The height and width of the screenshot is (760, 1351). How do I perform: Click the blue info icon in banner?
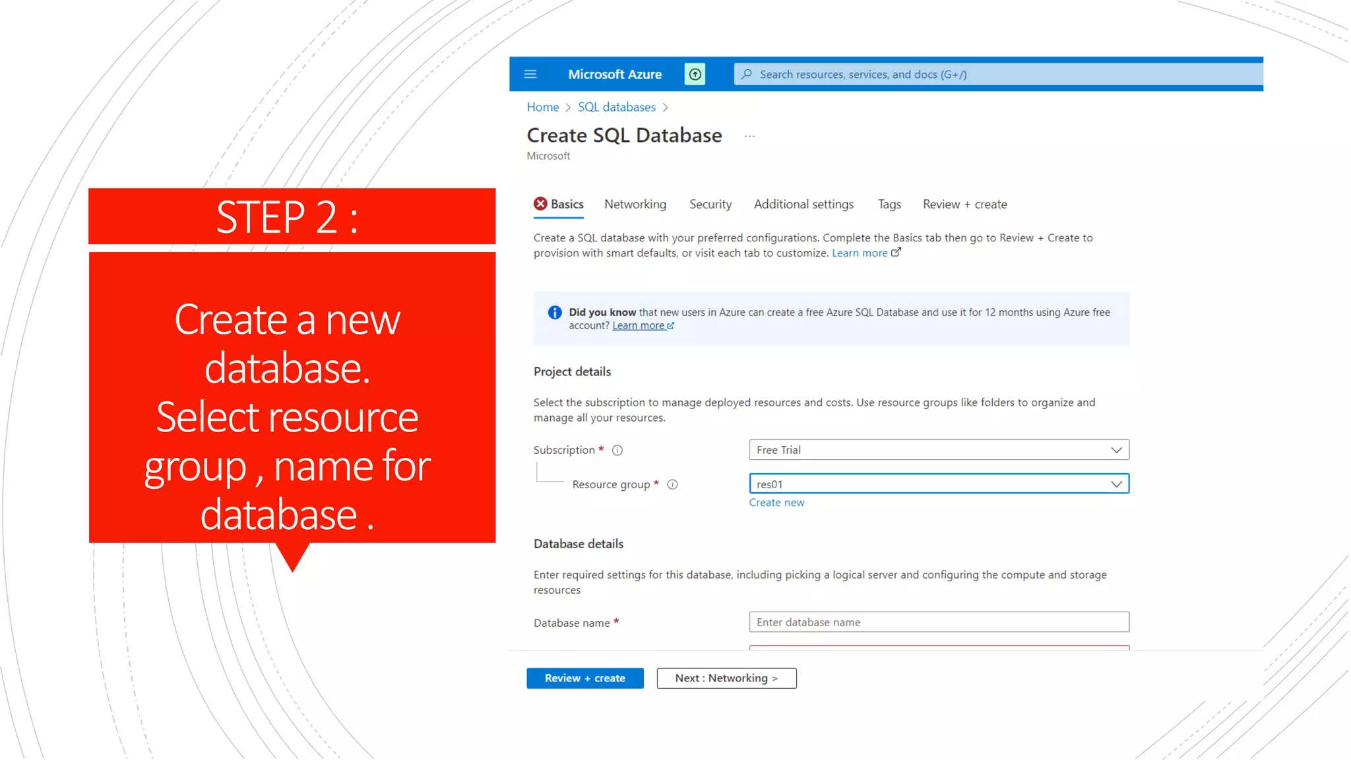555,313
